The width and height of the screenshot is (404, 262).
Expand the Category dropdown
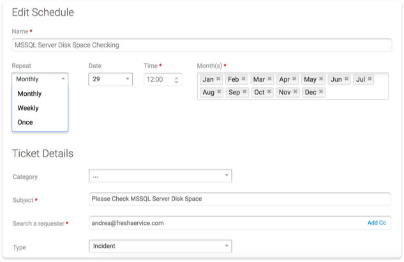(x=160, y=176)
